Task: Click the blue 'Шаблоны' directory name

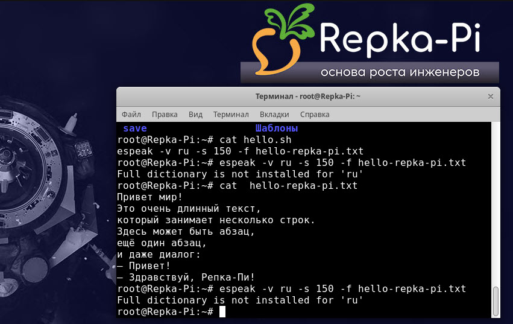Action: click(277, 129)
